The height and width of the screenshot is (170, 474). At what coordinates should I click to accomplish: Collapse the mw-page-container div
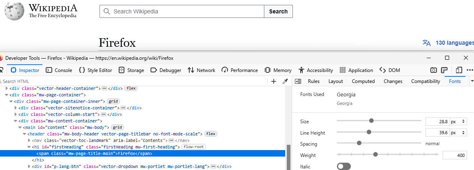pyautogui.click(x=7, y=95)
